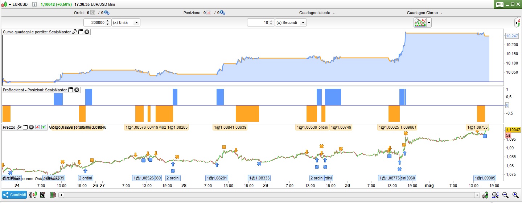Open wrench settings in the Prezzo panel
Image resolution: width=522 pixels, height=203 pixels.
point(19,127)
